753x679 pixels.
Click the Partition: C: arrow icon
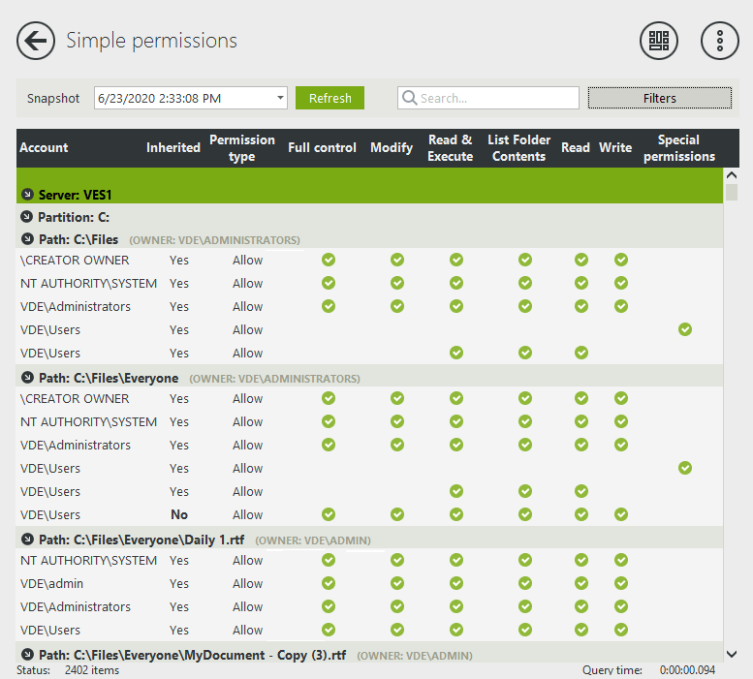point(27,217)
